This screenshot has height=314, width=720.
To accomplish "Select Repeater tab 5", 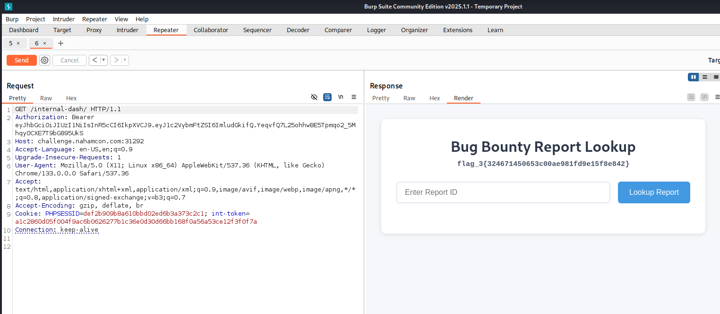I will pyautogui.click(x=11, y=43).
